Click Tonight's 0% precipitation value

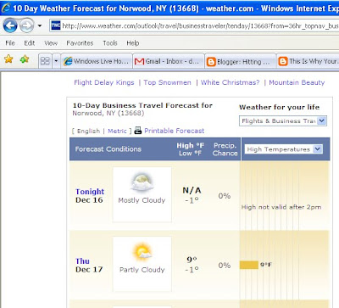225,196
